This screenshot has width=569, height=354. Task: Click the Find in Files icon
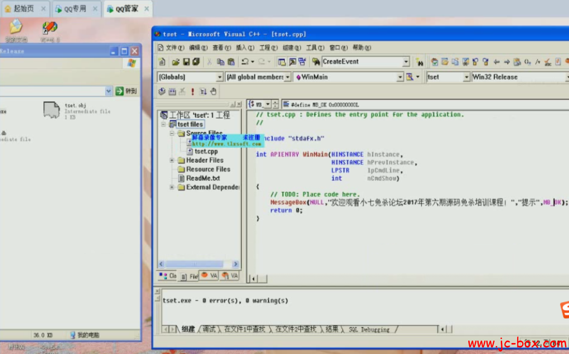[316, 62]
